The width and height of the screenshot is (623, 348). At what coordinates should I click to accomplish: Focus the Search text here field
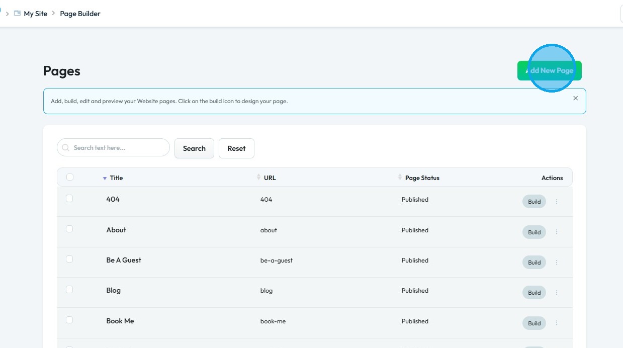(x=119, y=148)
